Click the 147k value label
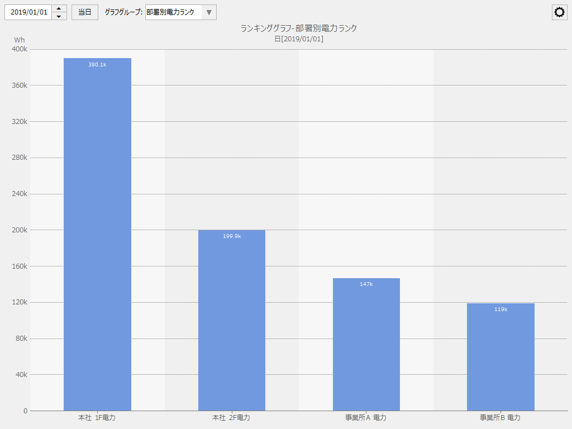572x429 pixels. tap(366, 284)
